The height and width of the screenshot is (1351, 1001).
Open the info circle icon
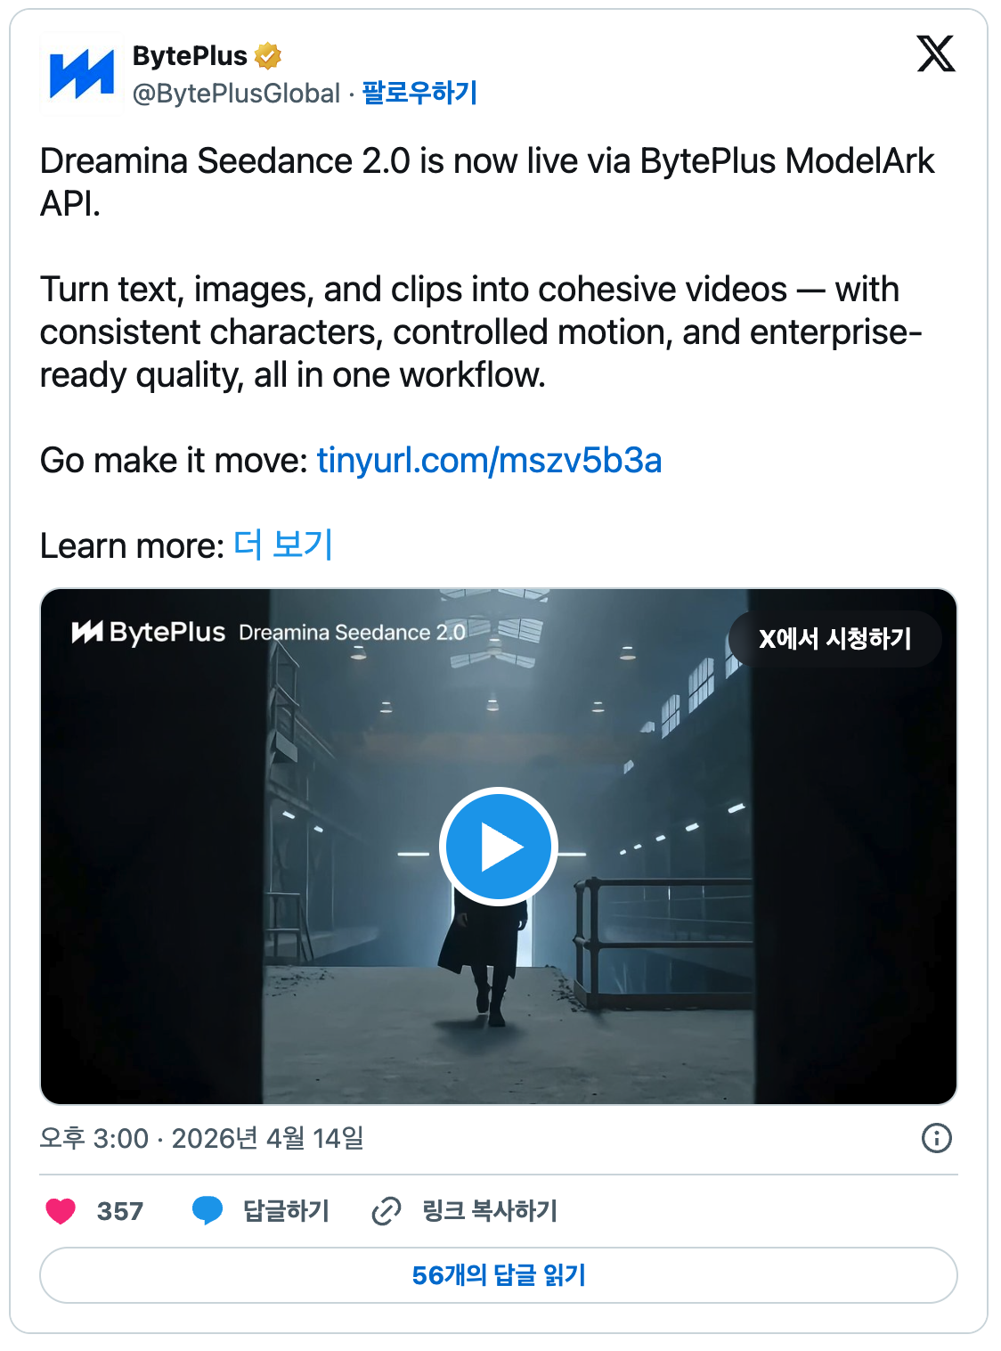936,1138
